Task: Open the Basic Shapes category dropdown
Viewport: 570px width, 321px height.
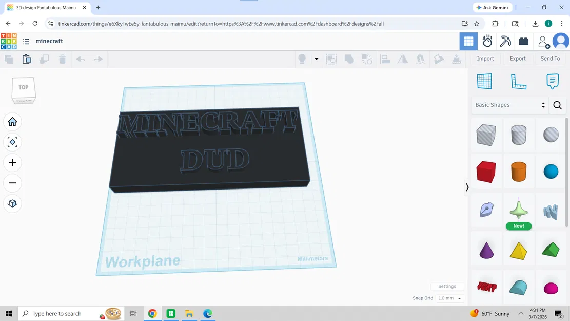Action: click(509, 105)
